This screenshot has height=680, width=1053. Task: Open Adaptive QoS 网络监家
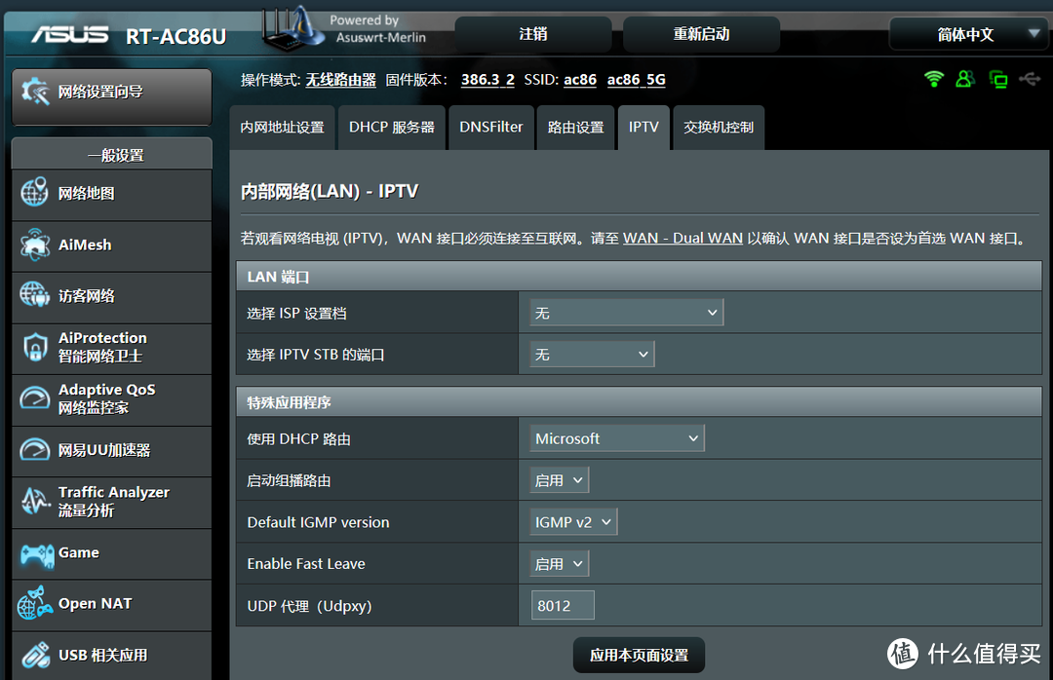point(97,399)
